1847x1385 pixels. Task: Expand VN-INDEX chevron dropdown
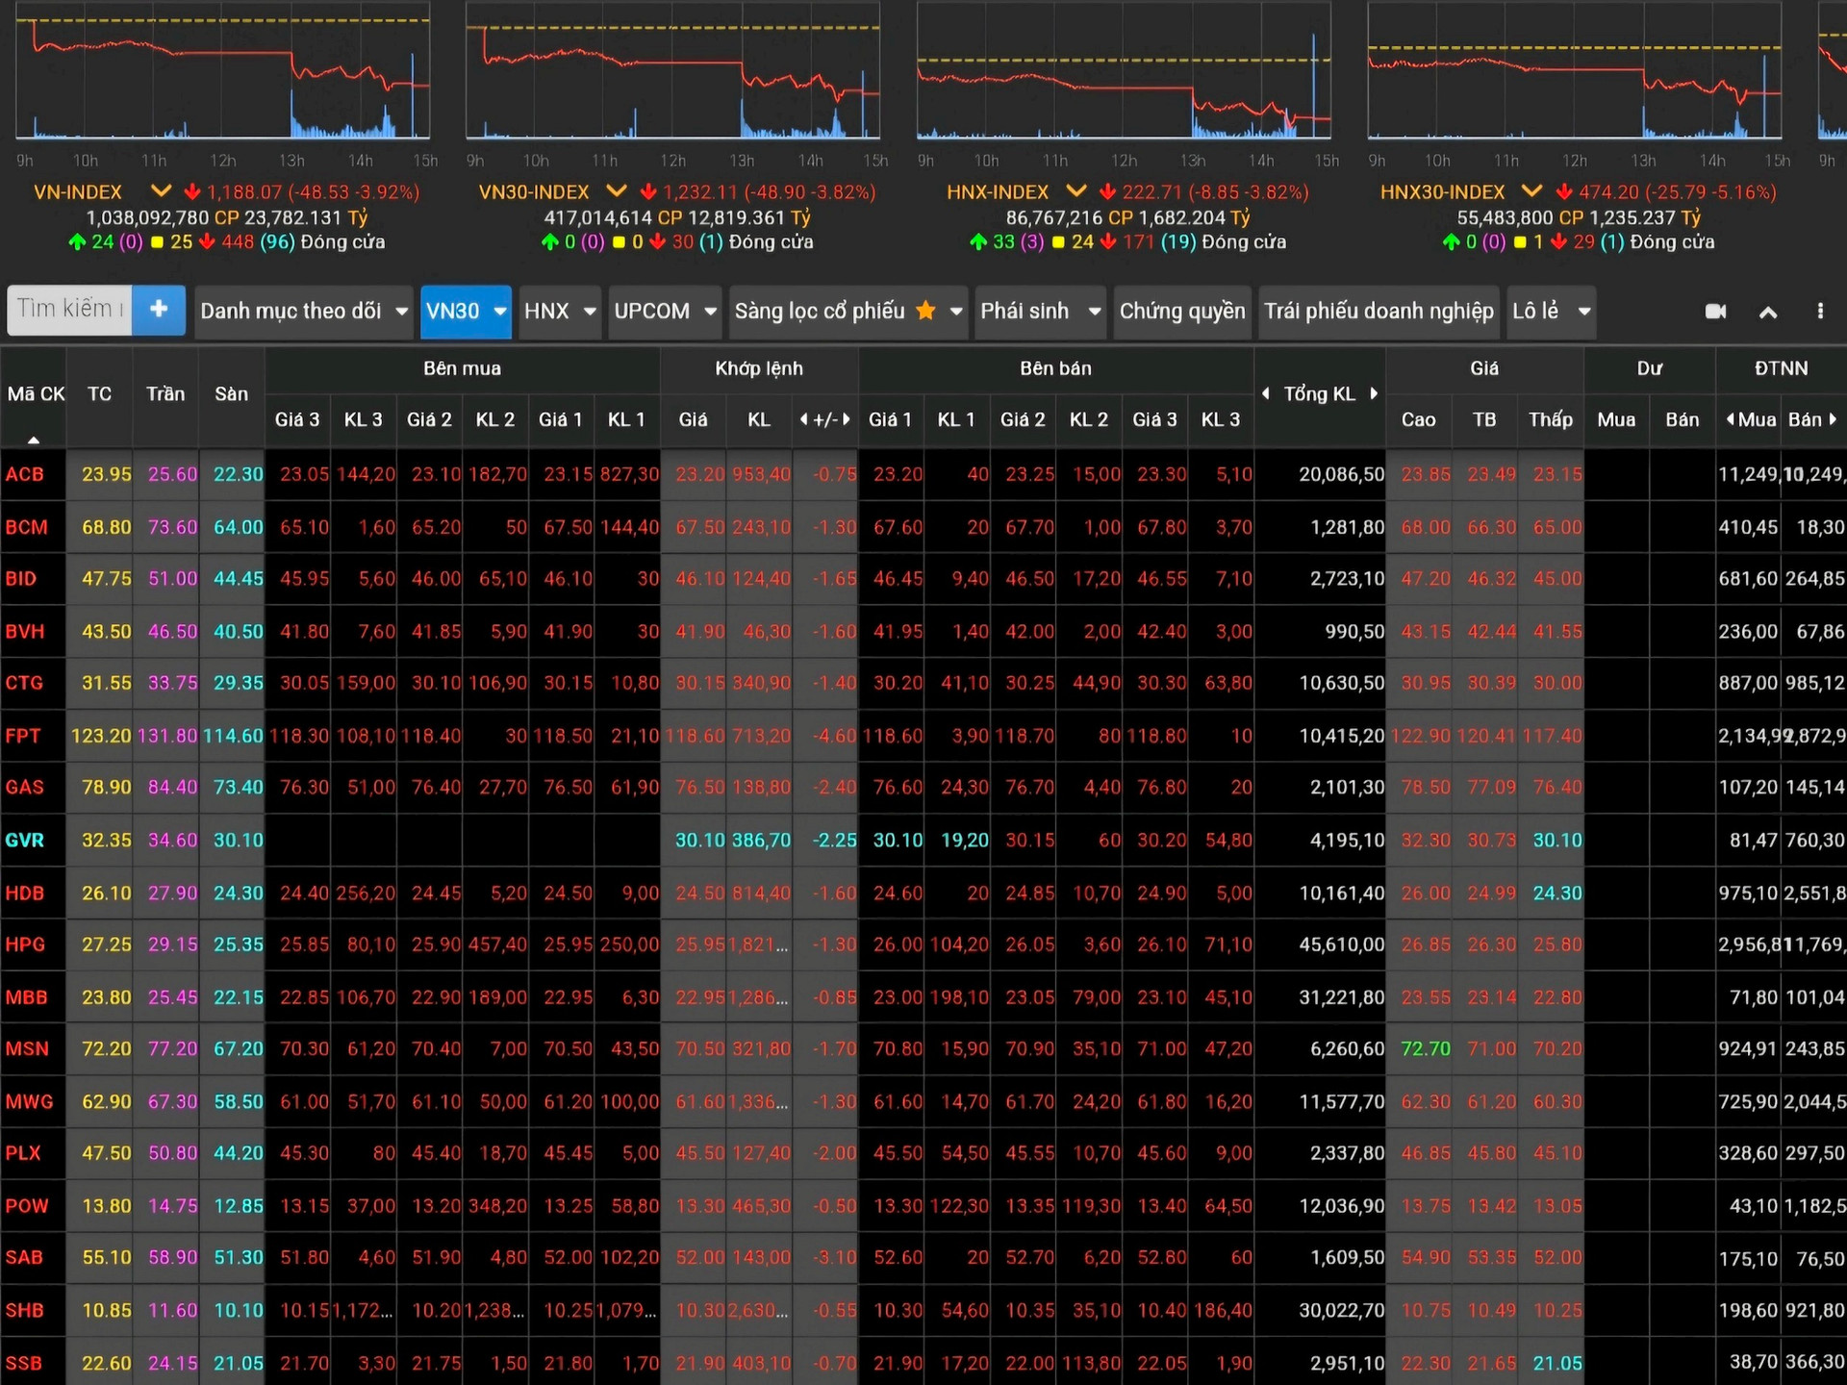pyautogui.click(x=161, y=191)
